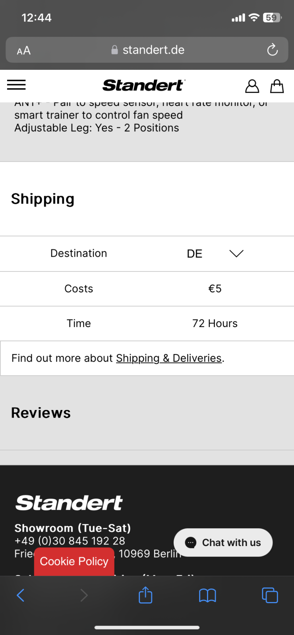Tap the user account icon

click(252, 86)
